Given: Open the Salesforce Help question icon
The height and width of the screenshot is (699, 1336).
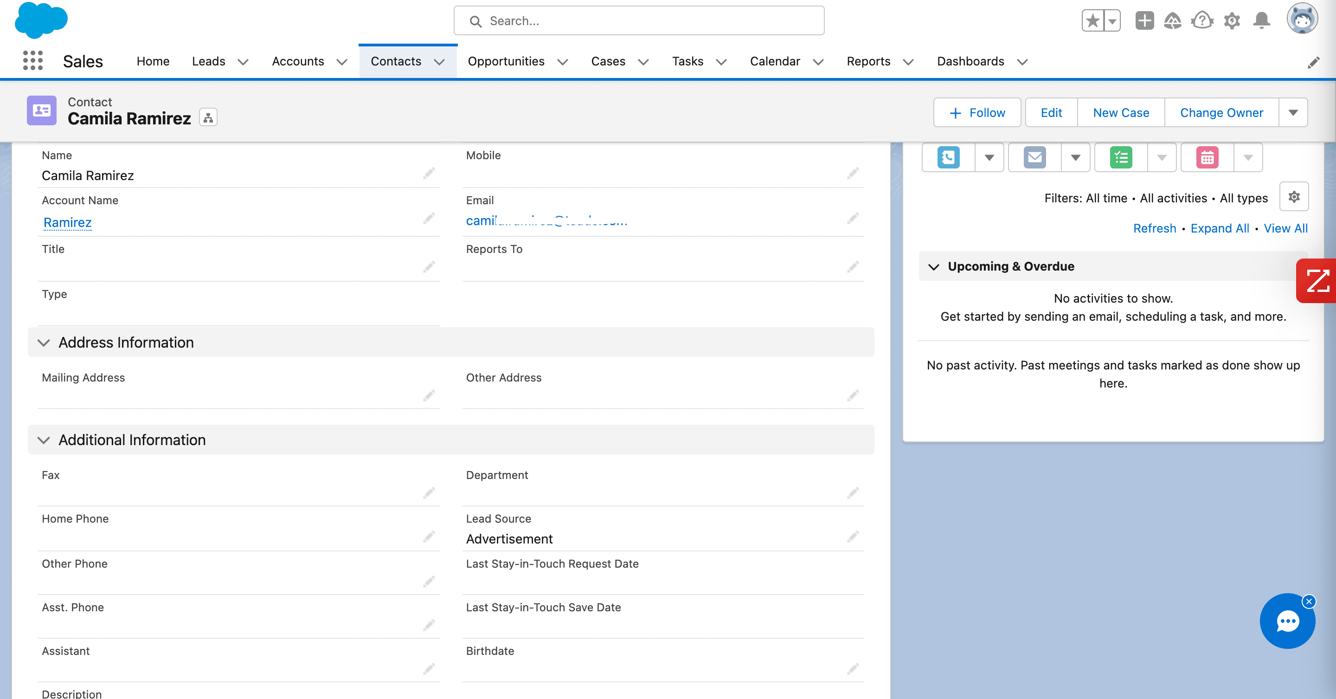Looking at the screenshot, I should tap(1201, 21).
